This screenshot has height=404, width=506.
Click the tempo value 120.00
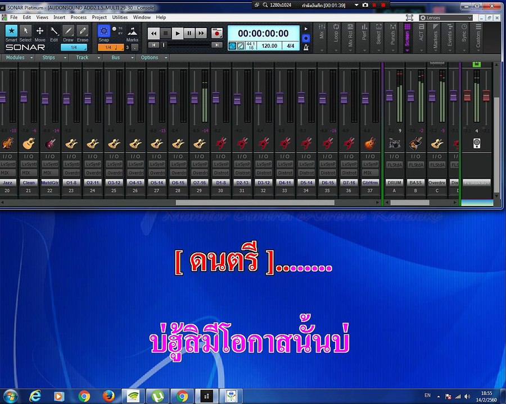pyautogui.click(x=269, y=46)
